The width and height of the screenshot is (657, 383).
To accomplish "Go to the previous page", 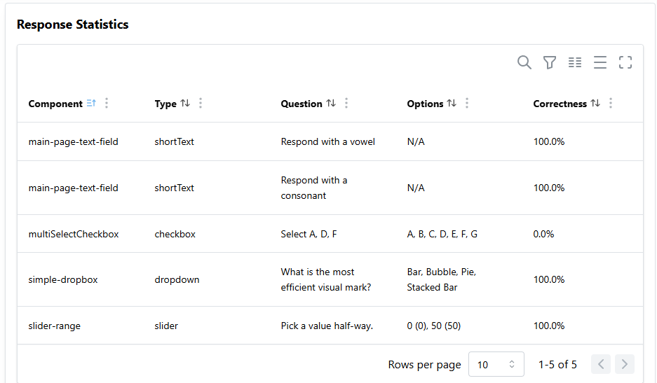I will pyautogui.click(x=601, y=364).
